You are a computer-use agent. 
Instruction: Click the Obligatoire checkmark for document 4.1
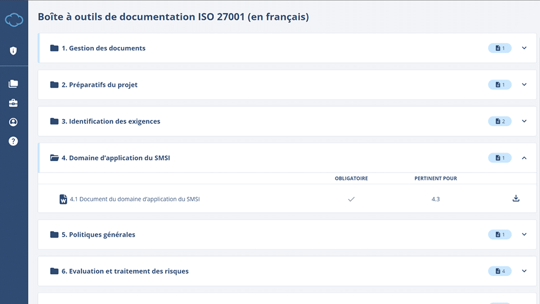pos(351,199)
